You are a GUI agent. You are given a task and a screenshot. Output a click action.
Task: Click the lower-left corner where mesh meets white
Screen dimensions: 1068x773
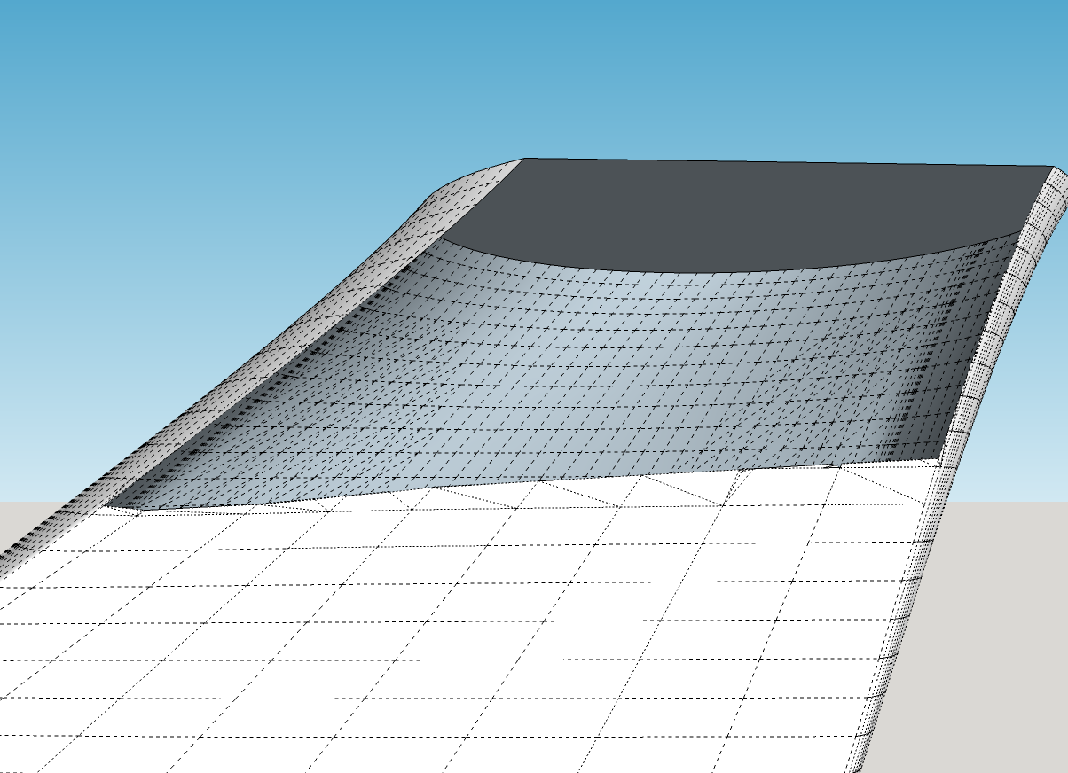tap(108, 508)
